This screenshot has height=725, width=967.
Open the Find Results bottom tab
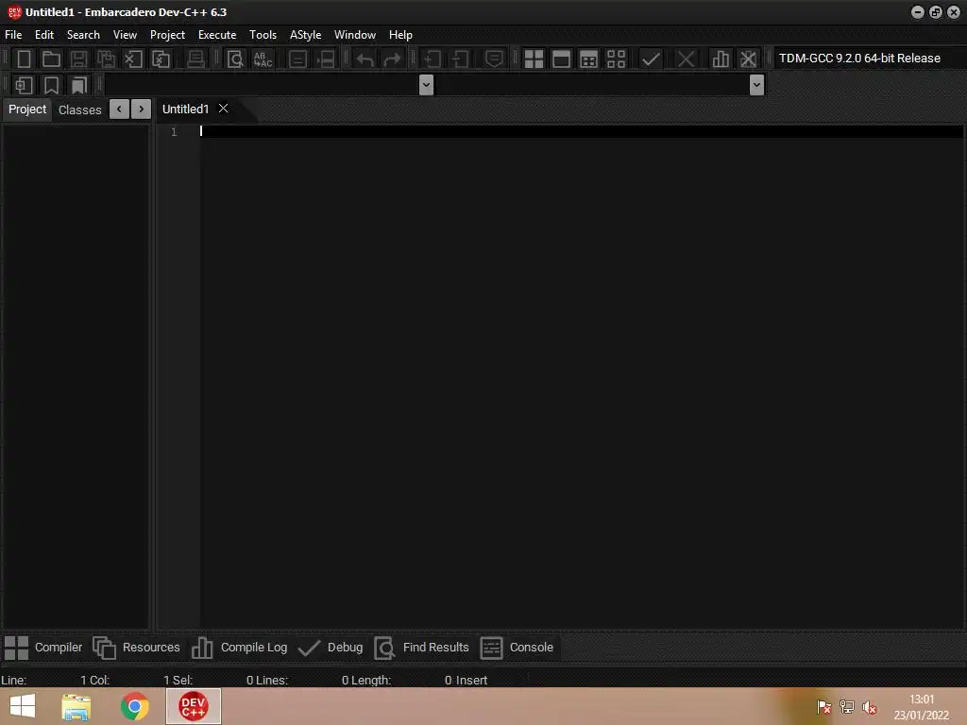point(422,648)
